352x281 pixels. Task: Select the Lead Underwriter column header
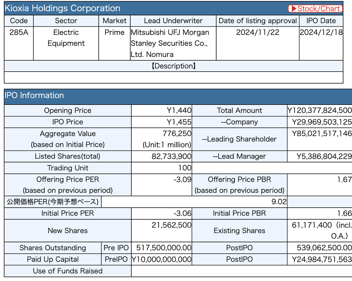pos(173,21)
